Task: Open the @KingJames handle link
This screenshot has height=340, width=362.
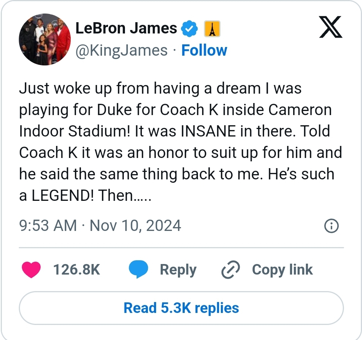Action: click(x=122, y=50)
